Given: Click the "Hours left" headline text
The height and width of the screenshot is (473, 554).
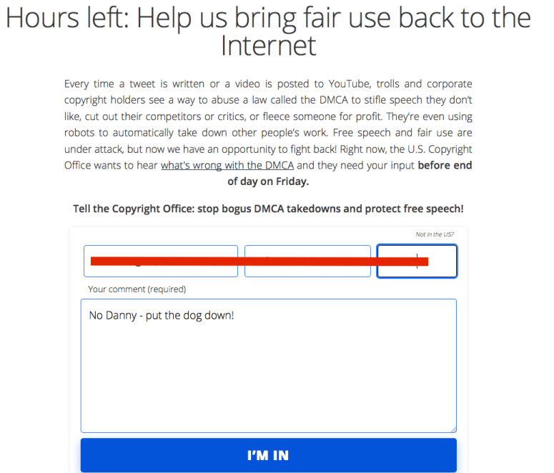Looking at the screenshot, I should pos(67,18).
